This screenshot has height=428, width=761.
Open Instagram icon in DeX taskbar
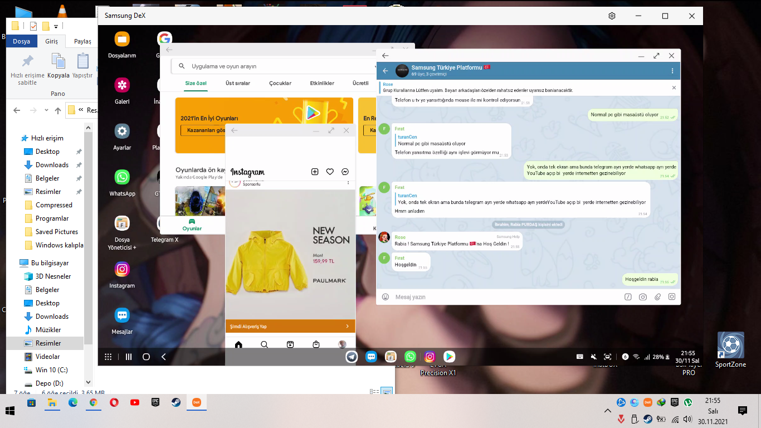[x=430, y=357]
